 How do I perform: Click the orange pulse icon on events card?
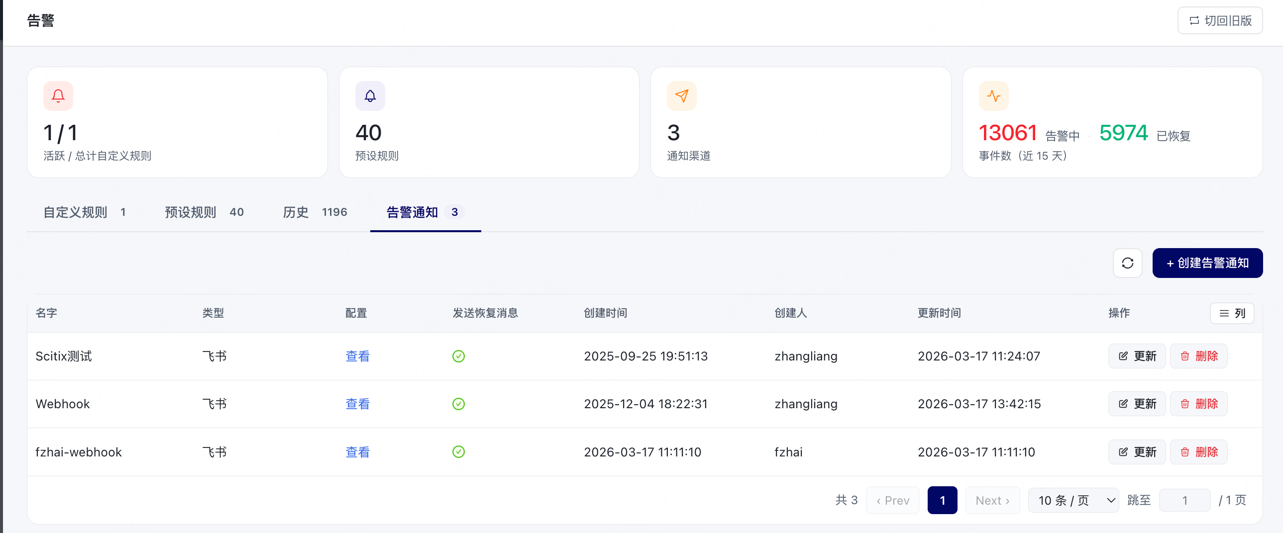coord(994,95)
